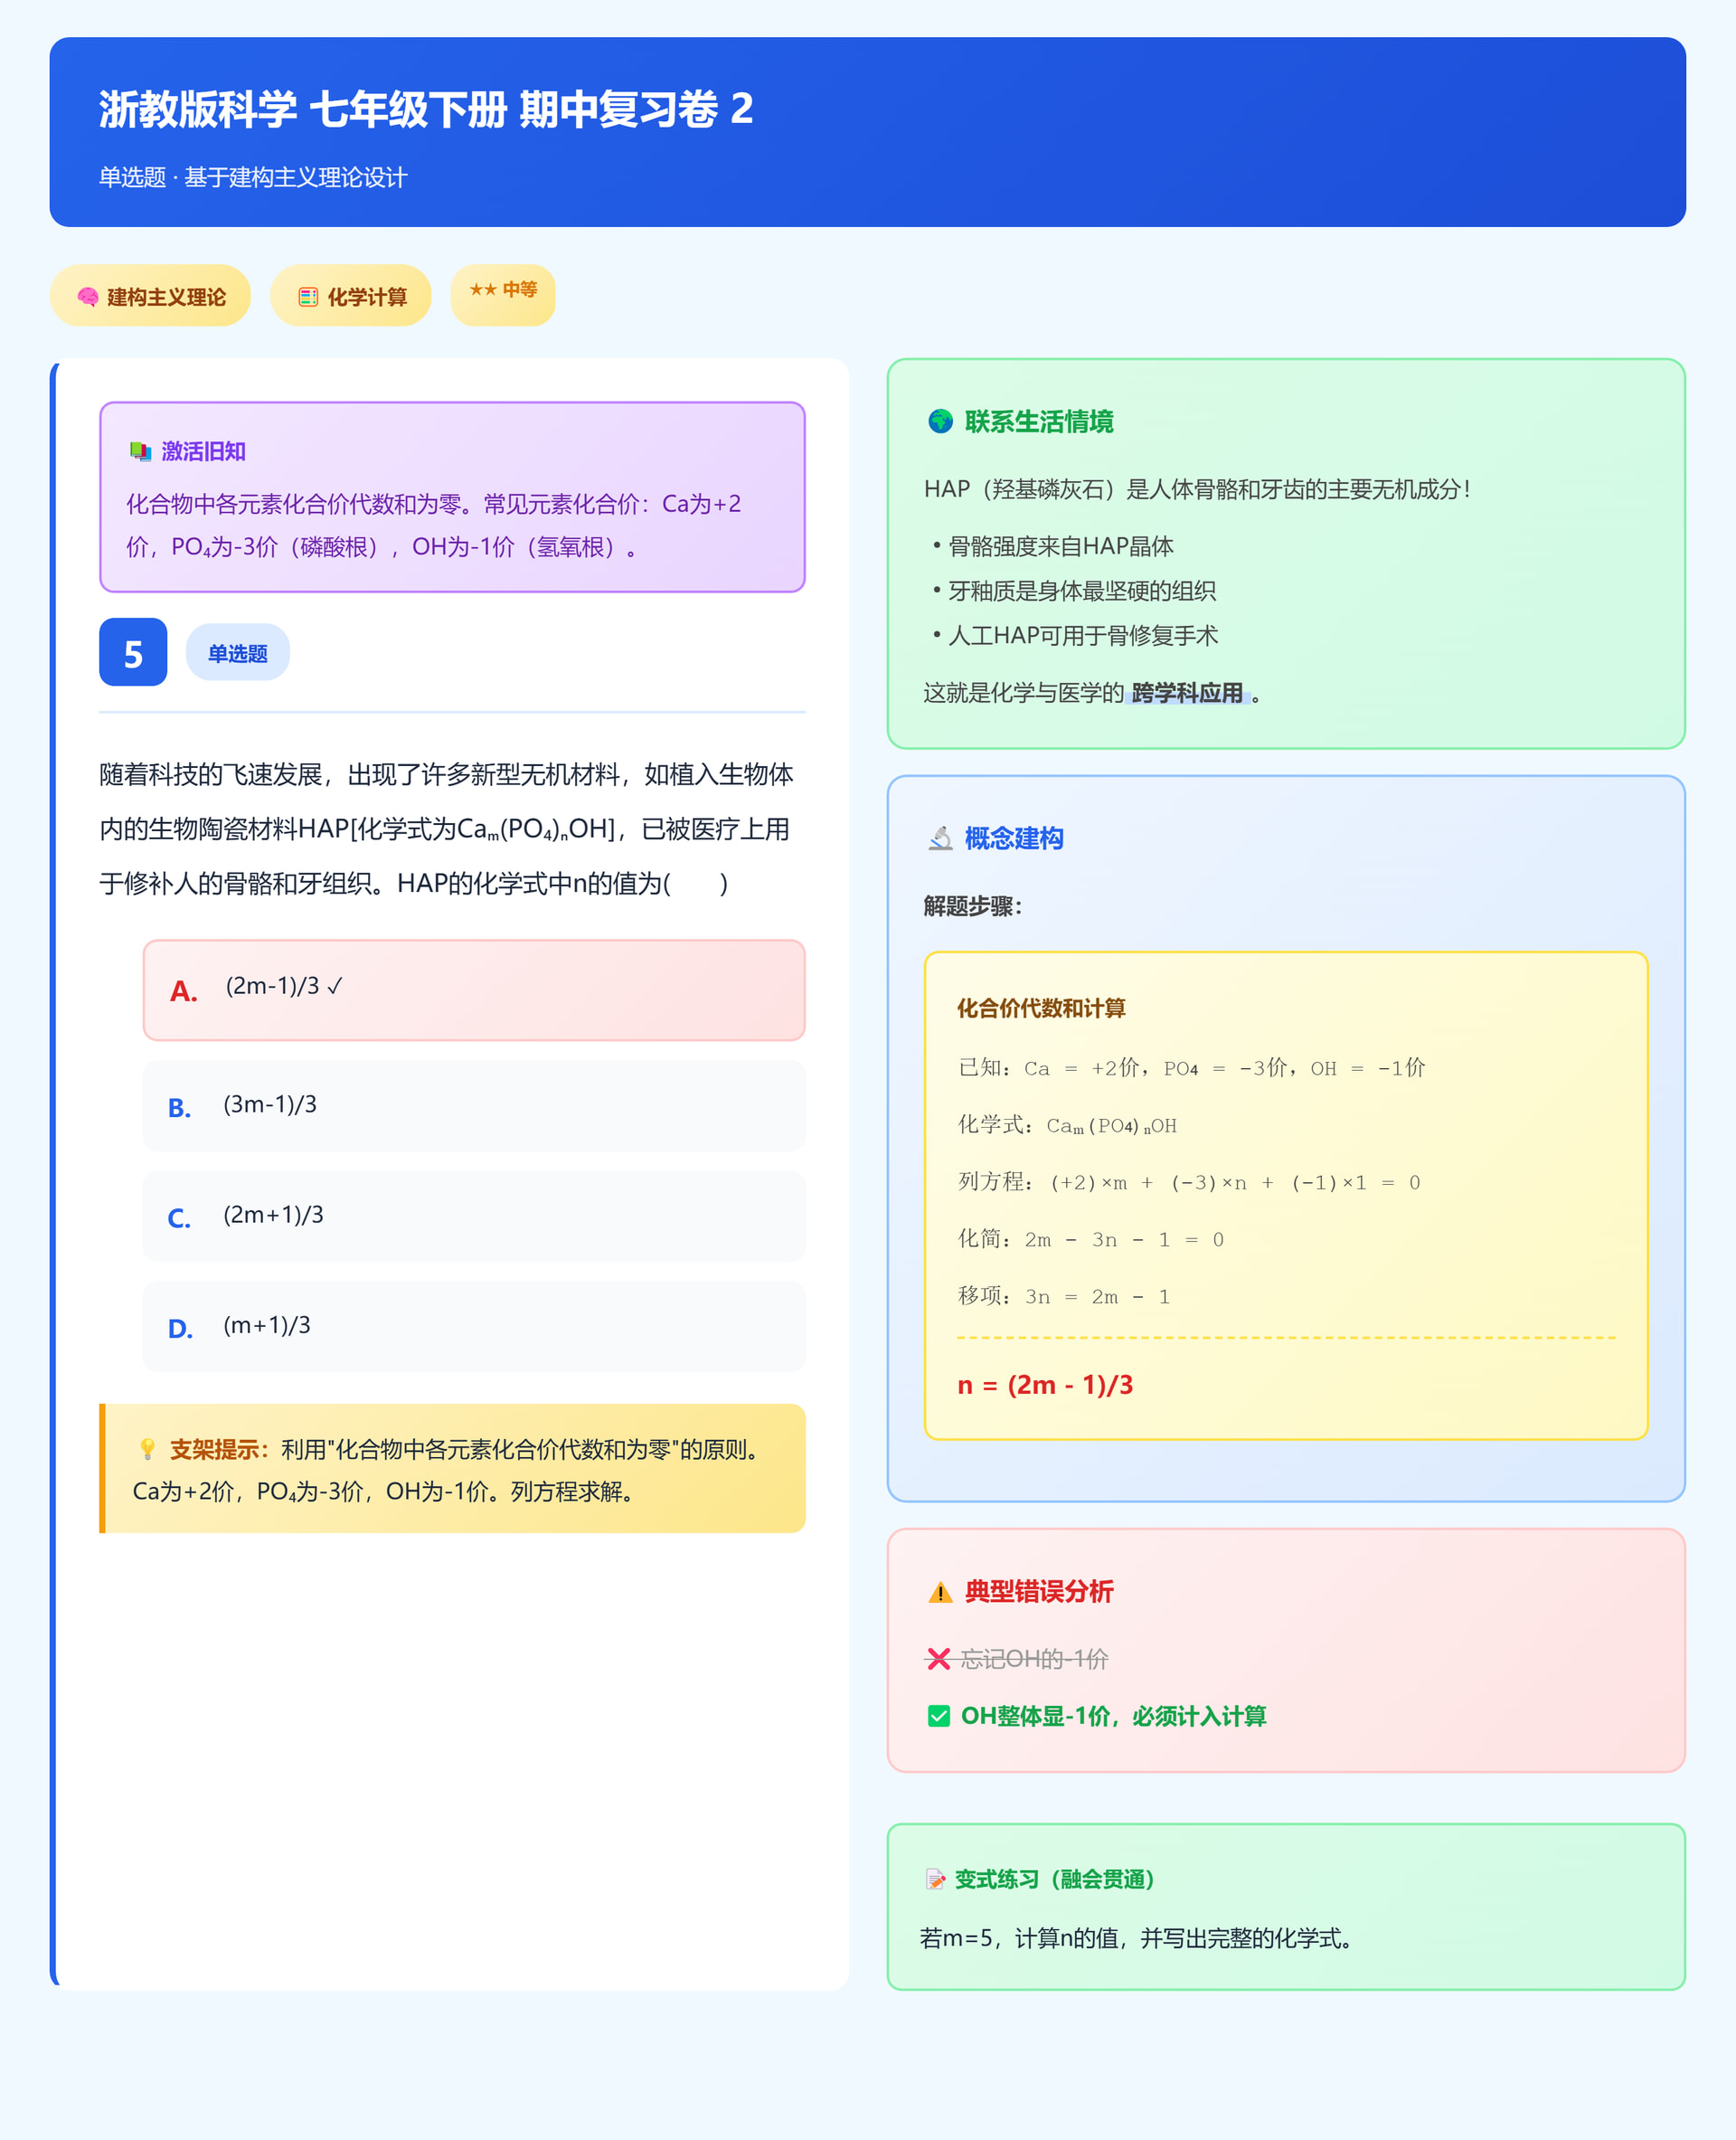The image size is (1736, 2140).
Task: Click the 单选题 question type badge
Action: pyautogui.click(x=237, y=653)
